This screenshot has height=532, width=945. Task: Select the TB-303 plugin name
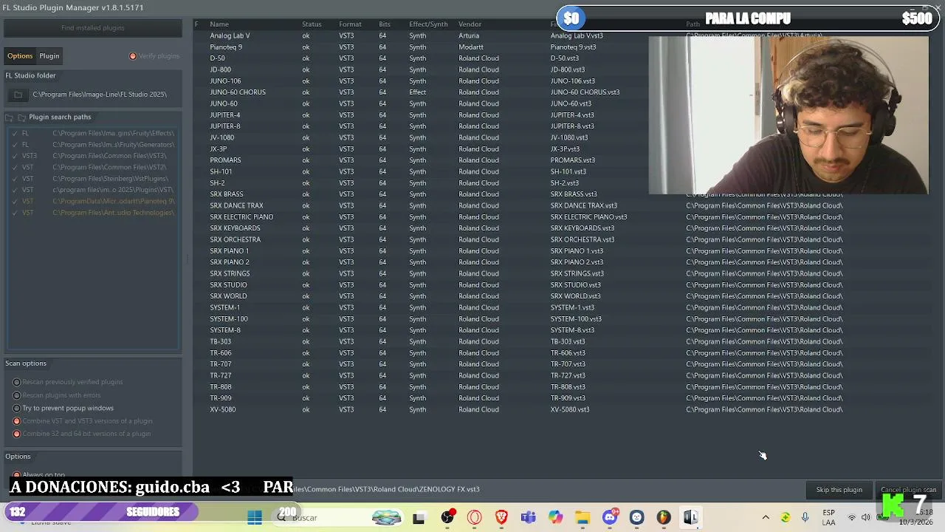(x=221, y=341)
